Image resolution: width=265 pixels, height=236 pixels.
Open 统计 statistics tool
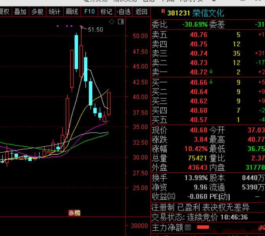point(55,12)
